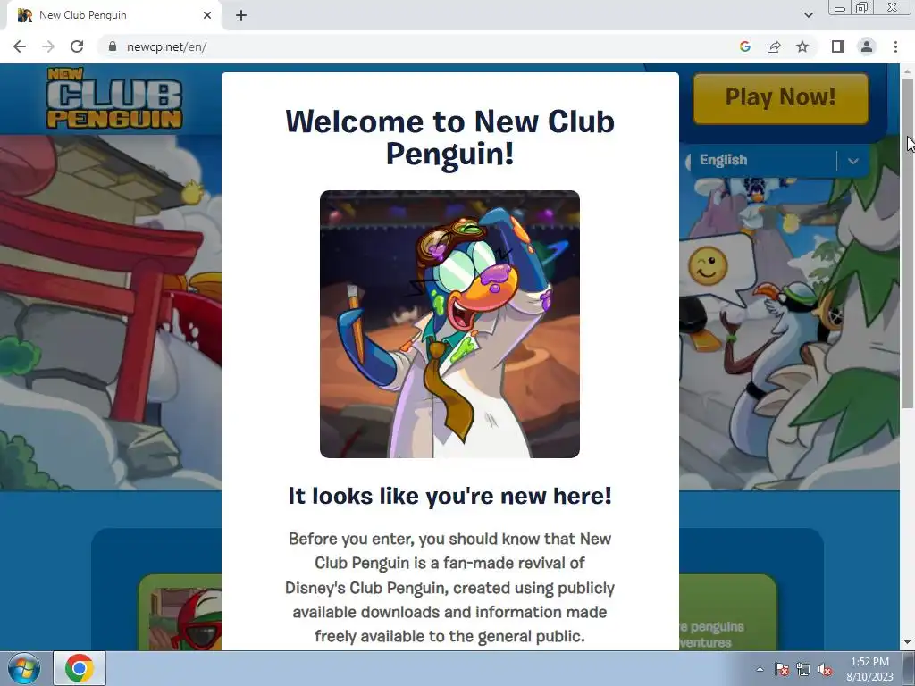Click the browser forward arrow
Screen dimensions: 915x686
(48, 46)
